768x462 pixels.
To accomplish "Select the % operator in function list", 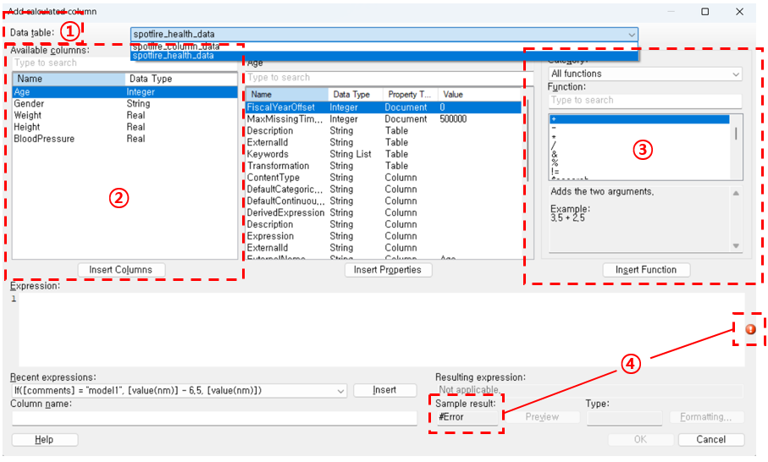I will (639, 163).
